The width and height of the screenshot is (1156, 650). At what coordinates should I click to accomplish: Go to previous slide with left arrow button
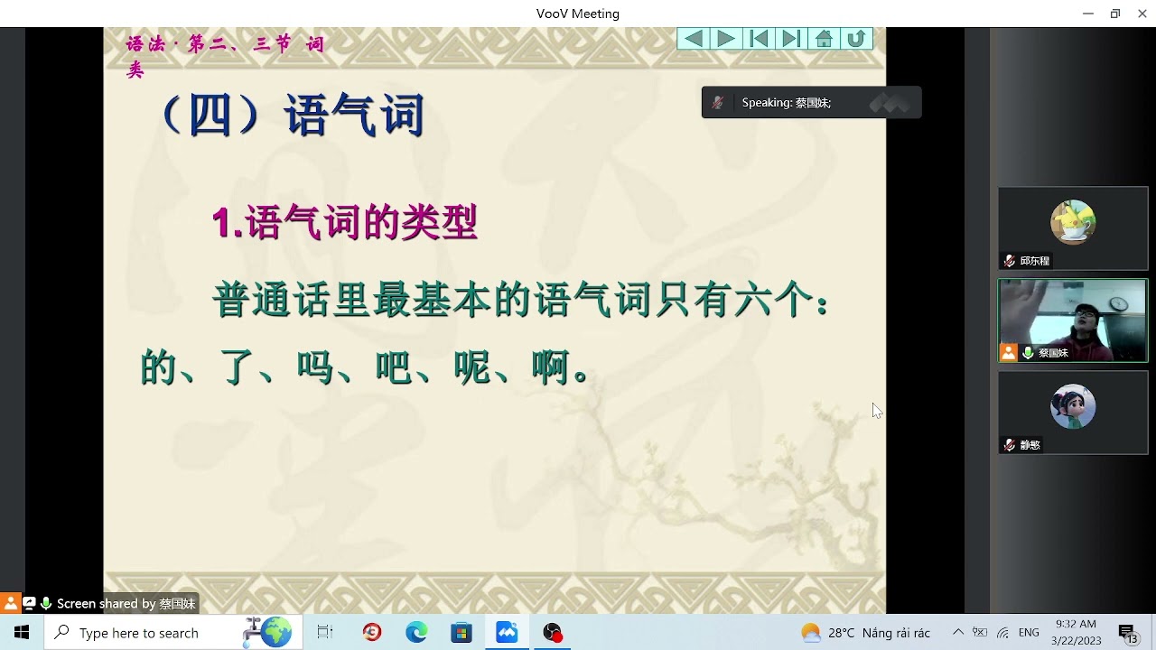[694, 39]
